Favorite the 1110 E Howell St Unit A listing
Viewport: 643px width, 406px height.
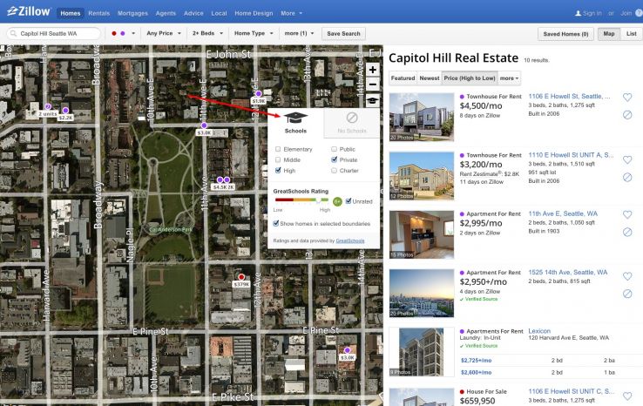point(627,159)
